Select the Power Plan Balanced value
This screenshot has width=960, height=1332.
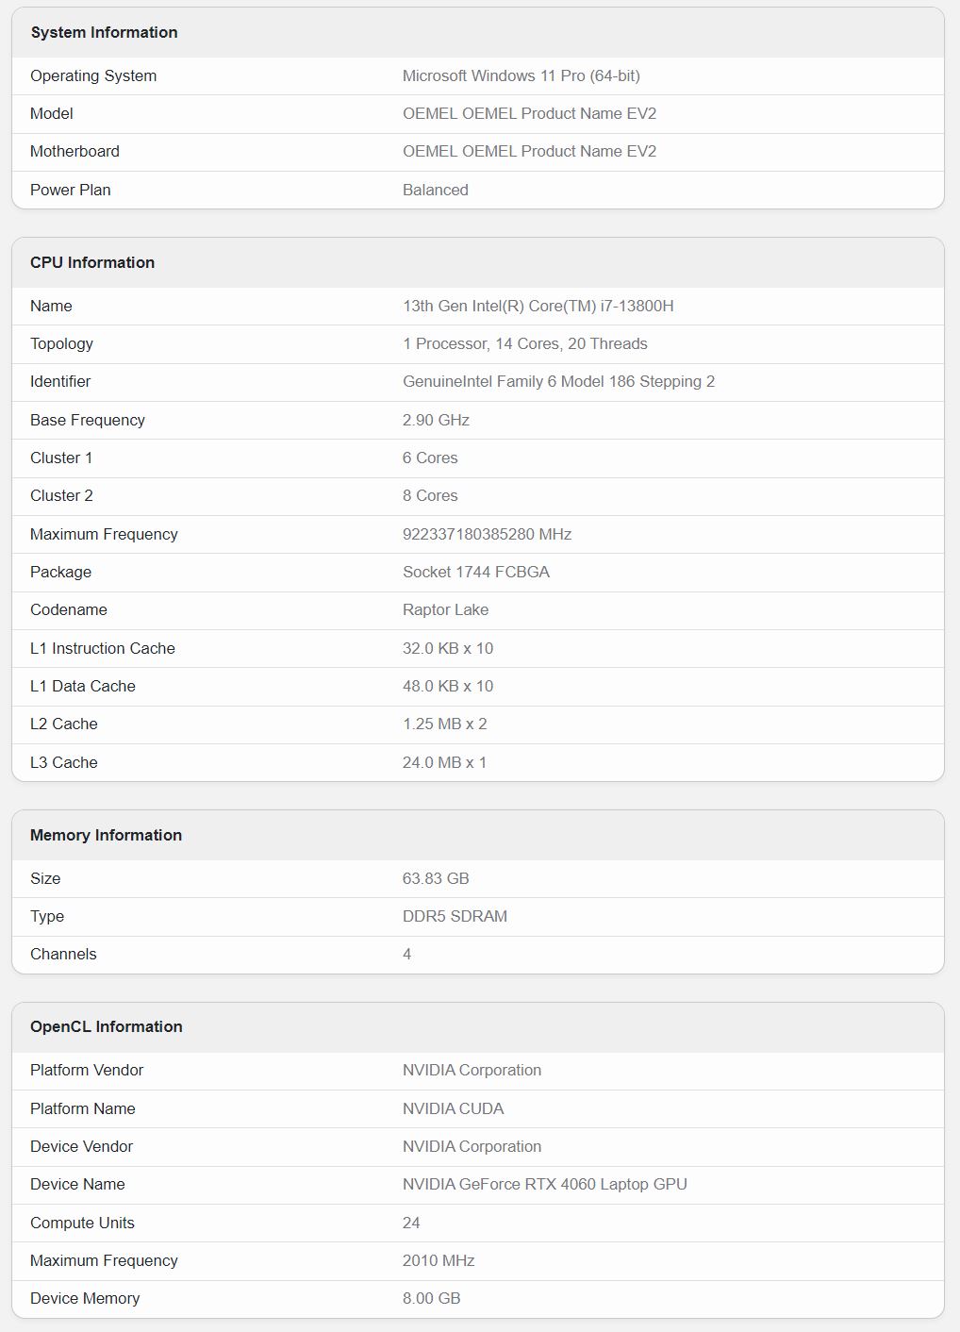pos(435,190)
